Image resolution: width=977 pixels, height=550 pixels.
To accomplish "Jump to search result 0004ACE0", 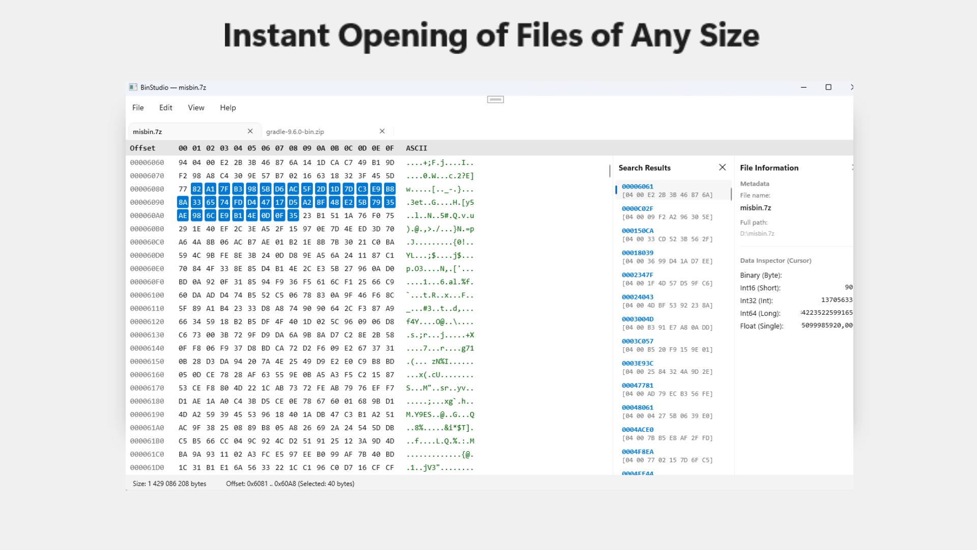I will click(673, 434).
